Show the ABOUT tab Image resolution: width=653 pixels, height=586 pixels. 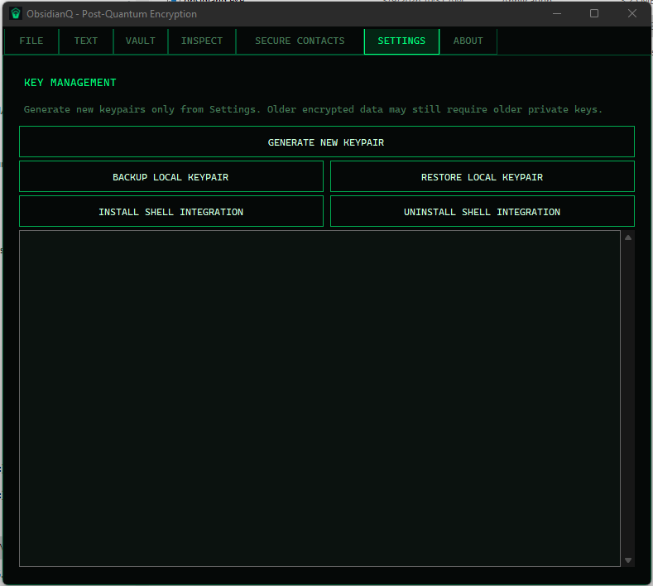pyautogui.click(x=468, y=41)
